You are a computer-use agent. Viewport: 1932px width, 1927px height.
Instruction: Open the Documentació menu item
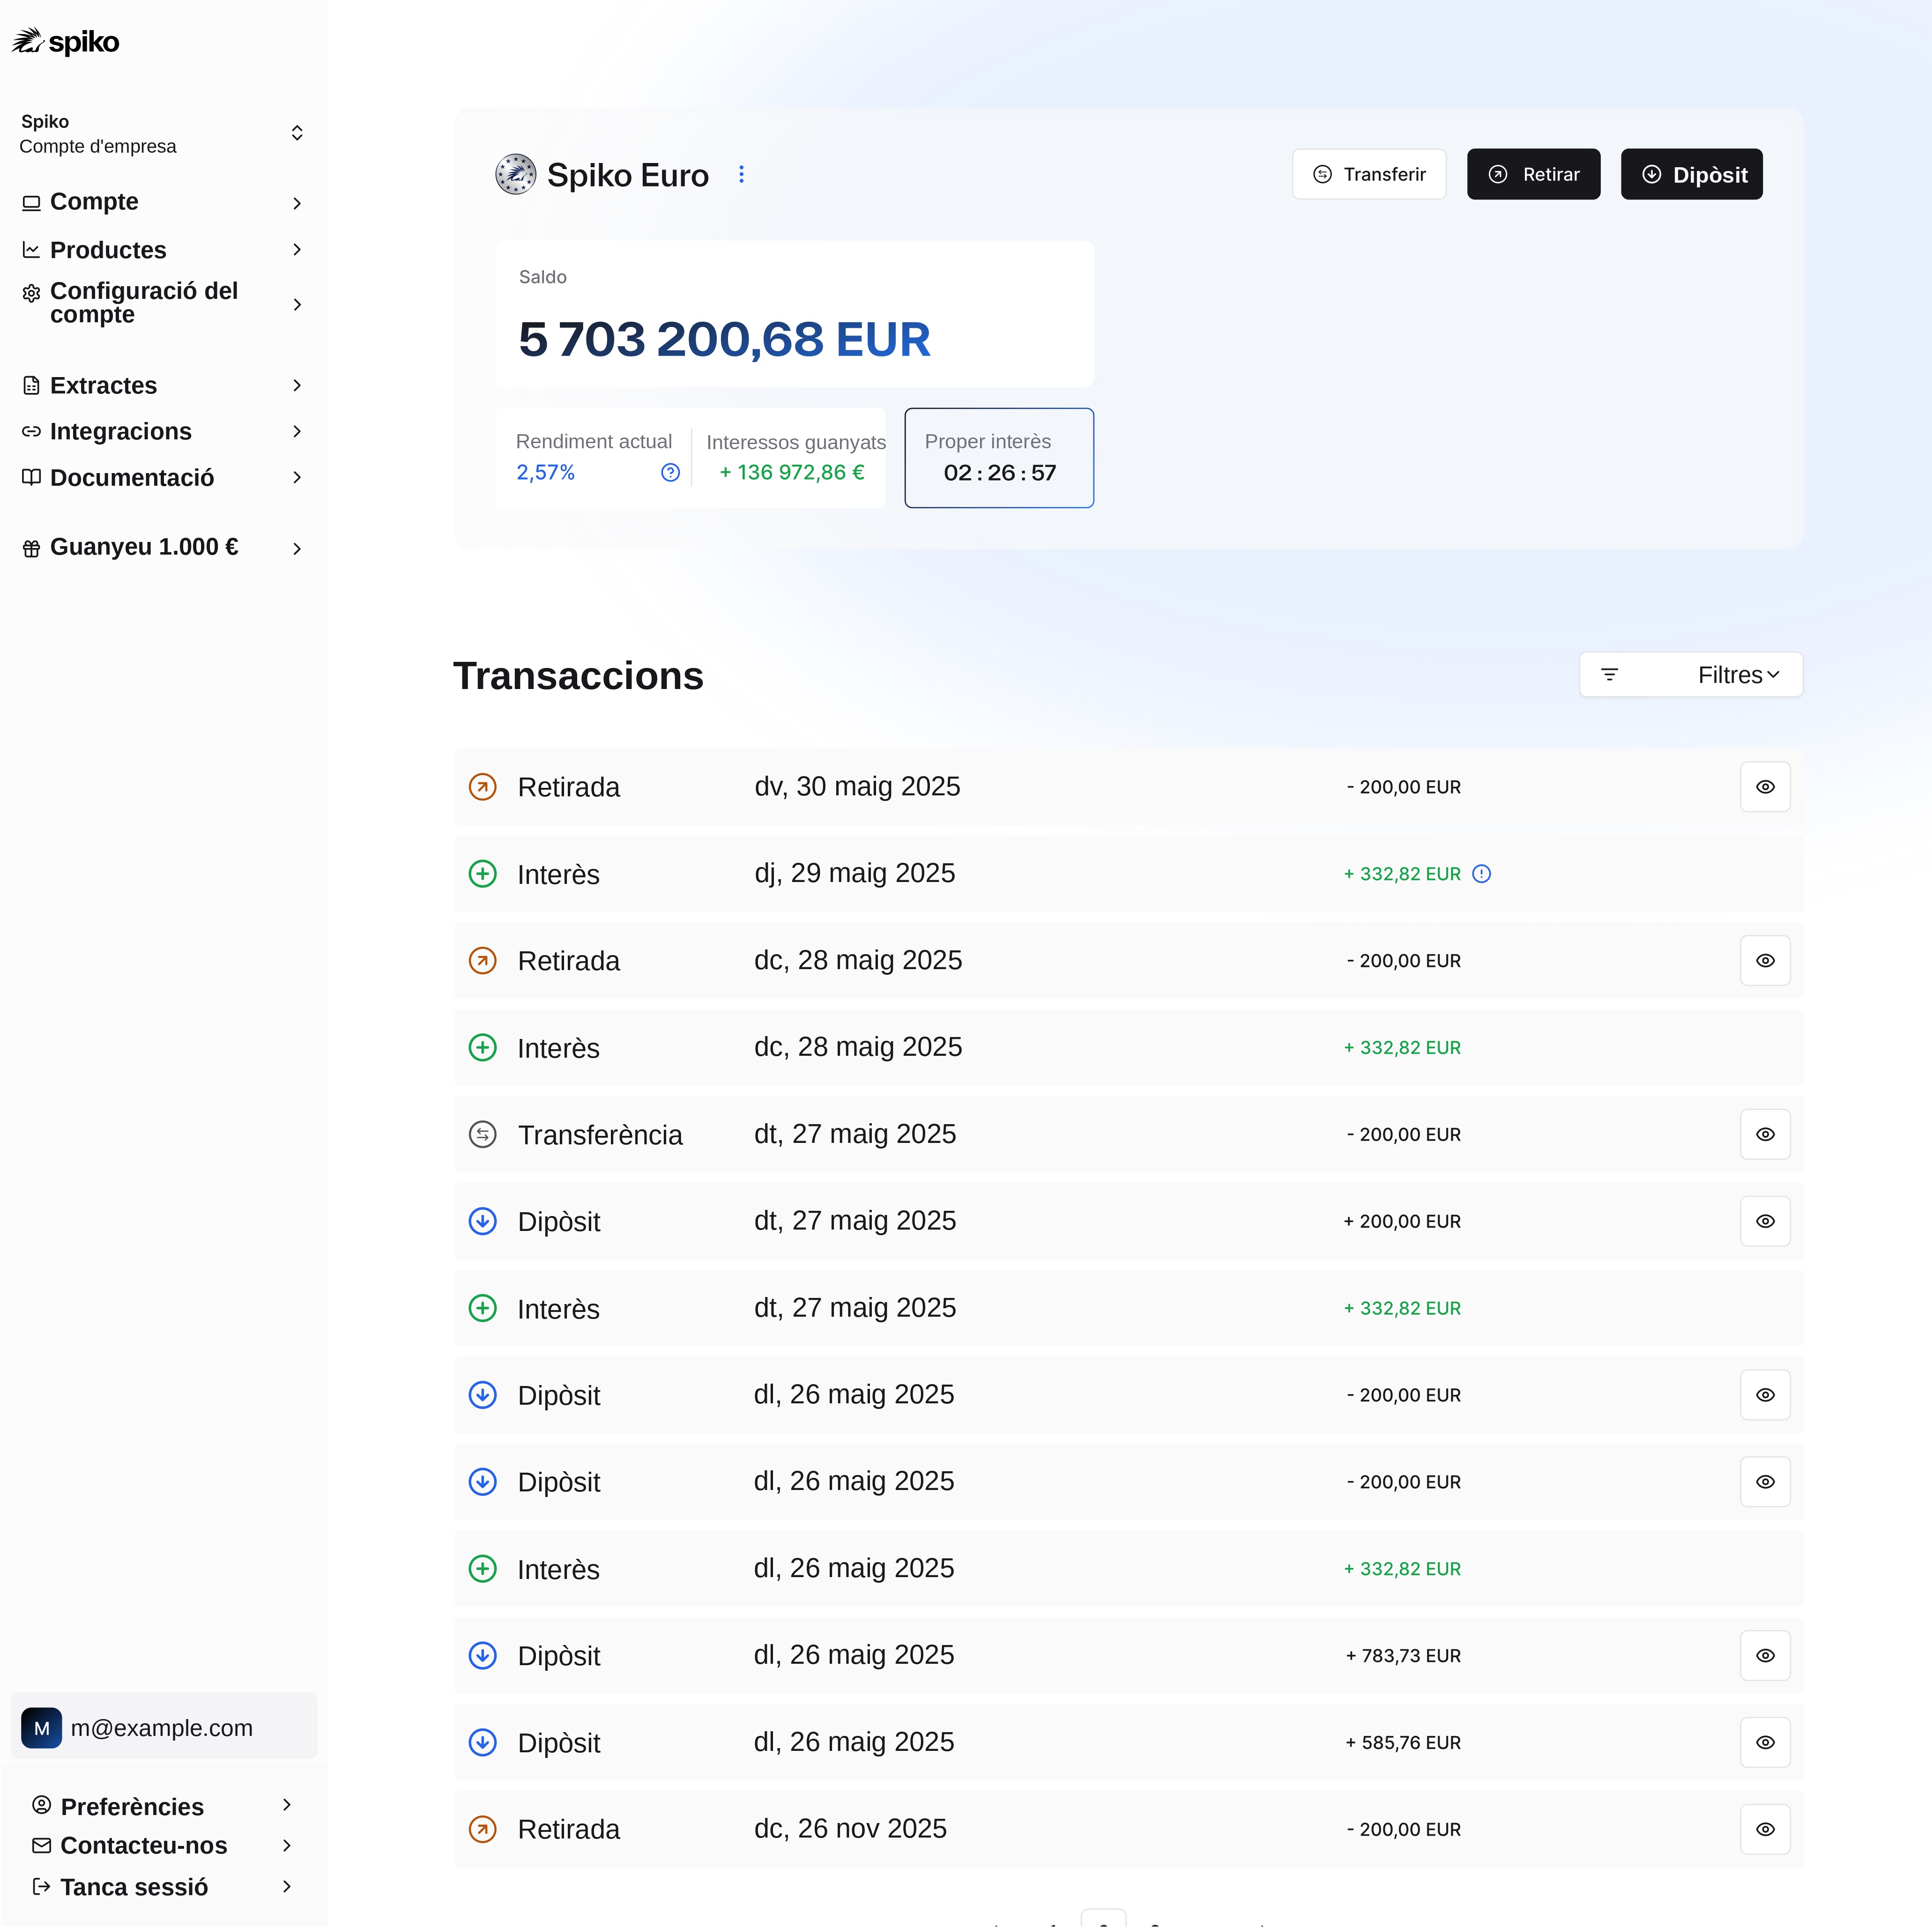click(x=163, y=478)
